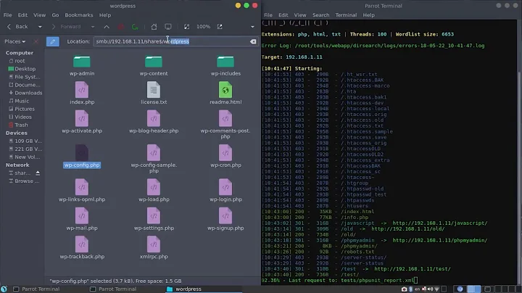Select the wp-signup.php file

225,219
